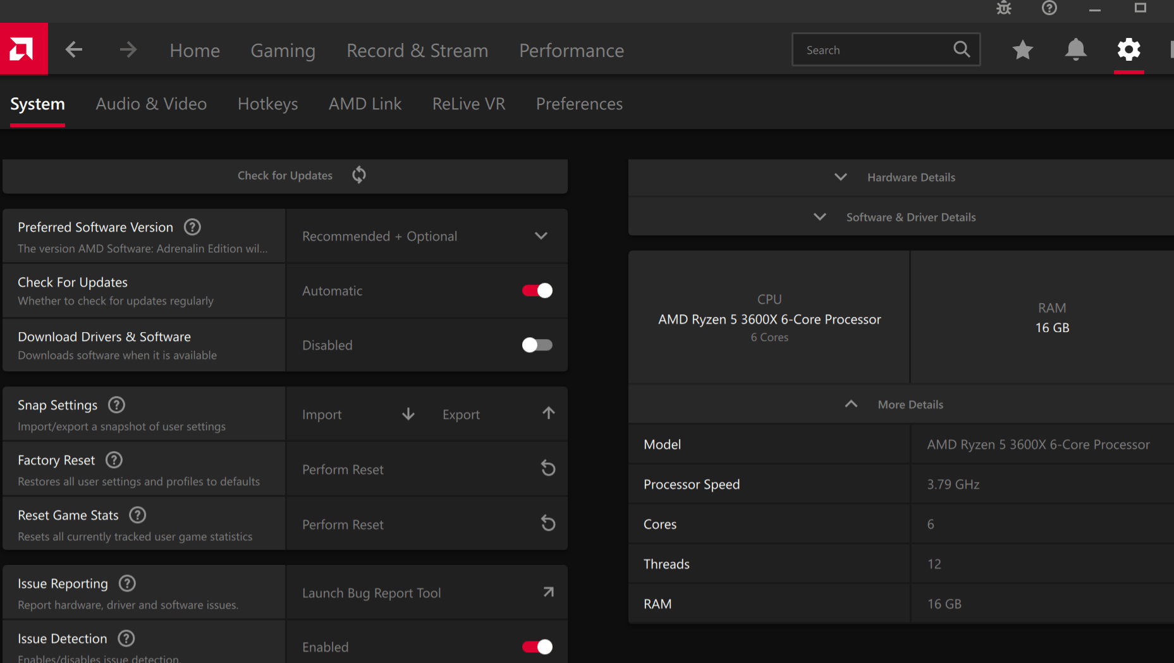
Task: Disable the Issue Detection switch
Action: pos(537,647)
